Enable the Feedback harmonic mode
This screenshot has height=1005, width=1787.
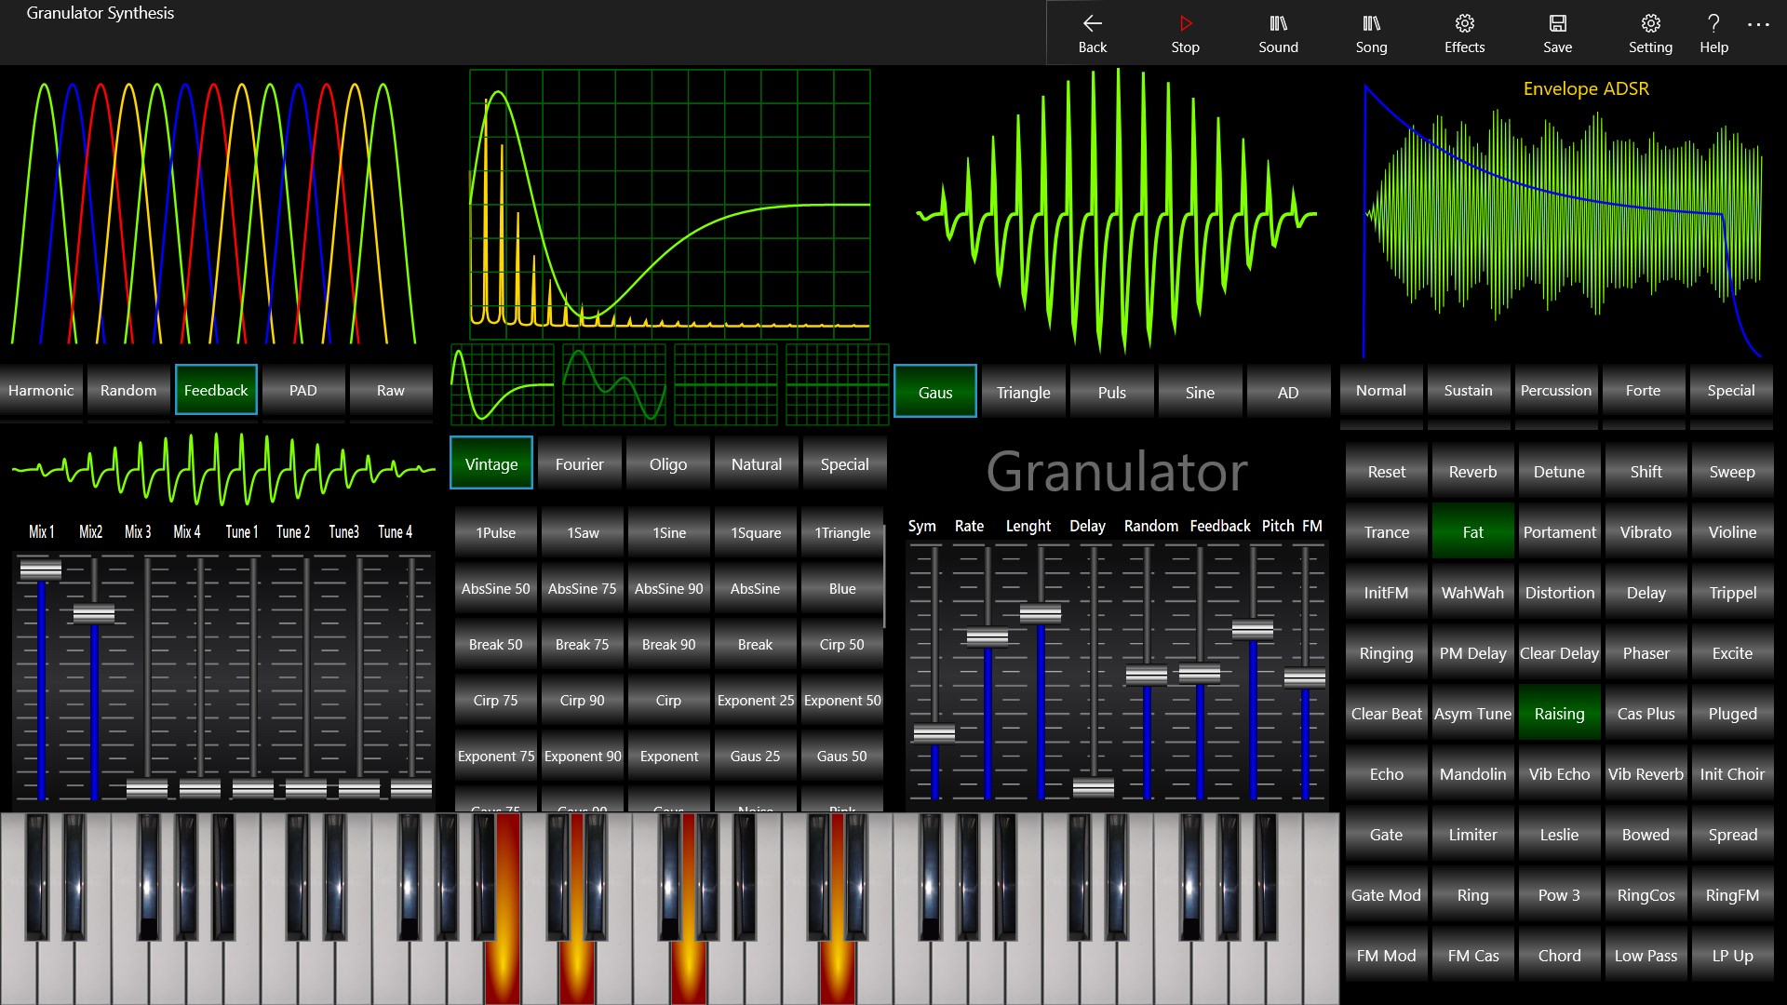(x=216, y=390)
